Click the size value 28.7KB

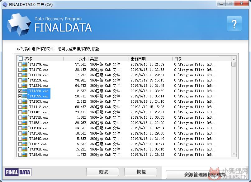pyautogui.click(x=81, y=96)
